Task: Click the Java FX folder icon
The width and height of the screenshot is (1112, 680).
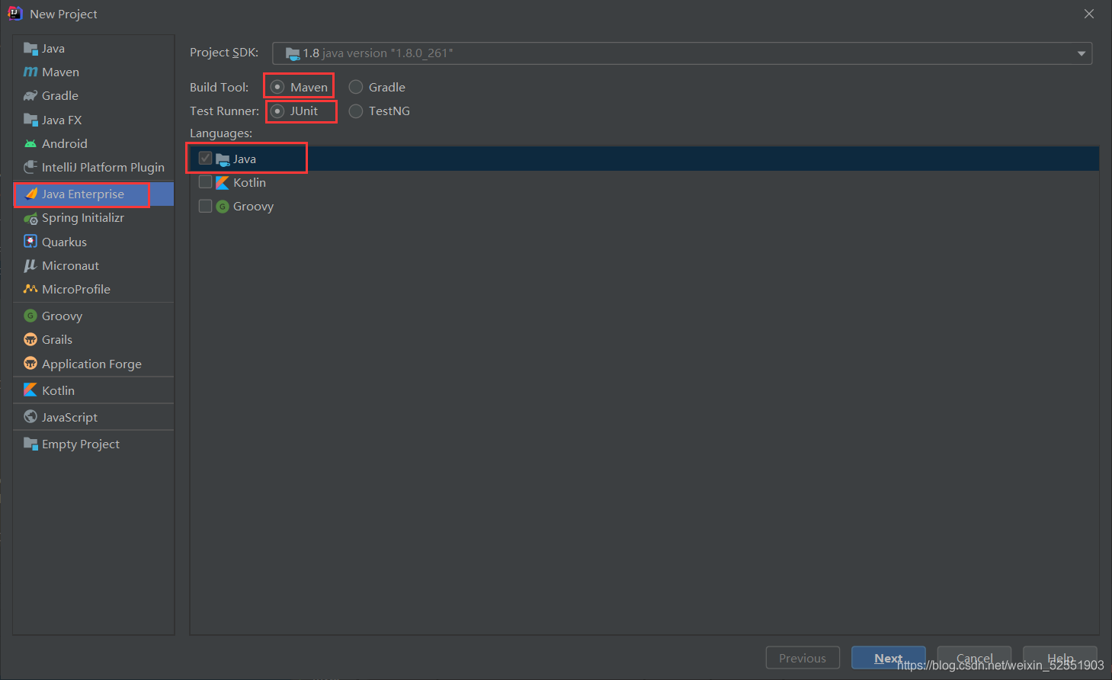Action: click(30, 120)
